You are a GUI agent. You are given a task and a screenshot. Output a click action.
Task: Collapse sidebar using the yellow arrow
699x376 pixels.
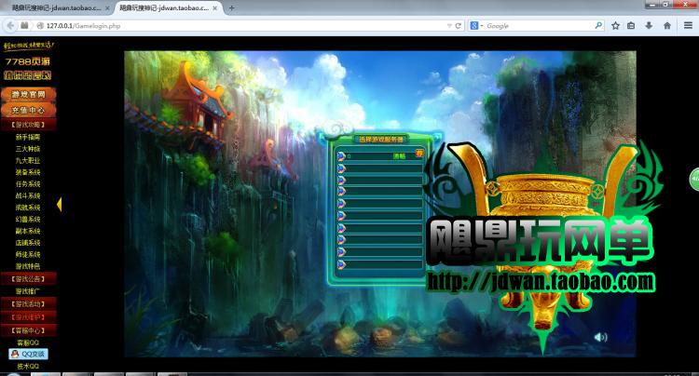59,204
